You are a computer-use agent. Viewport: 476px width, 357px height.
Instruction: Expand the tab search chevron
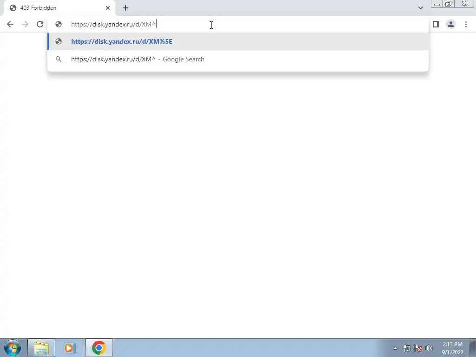[420, 8]
